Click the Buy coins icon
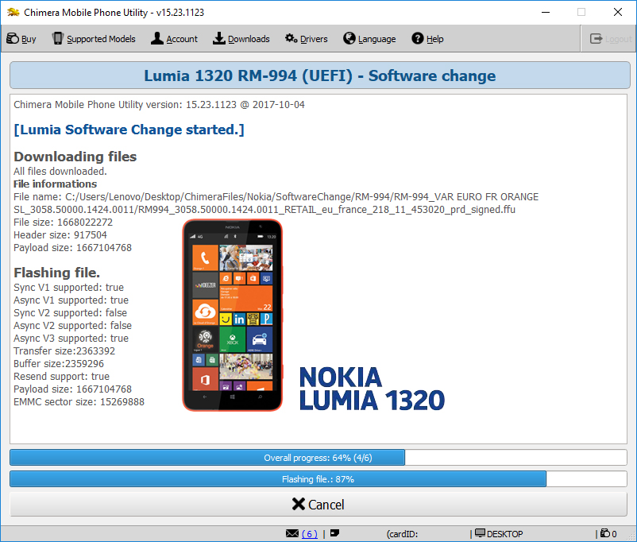637x542 pixels. coord(12,38)
